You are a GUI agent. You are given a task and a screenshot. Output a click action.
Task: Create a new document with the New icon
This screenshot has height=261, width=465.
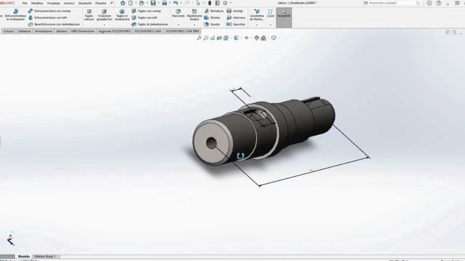click(130, 3)
